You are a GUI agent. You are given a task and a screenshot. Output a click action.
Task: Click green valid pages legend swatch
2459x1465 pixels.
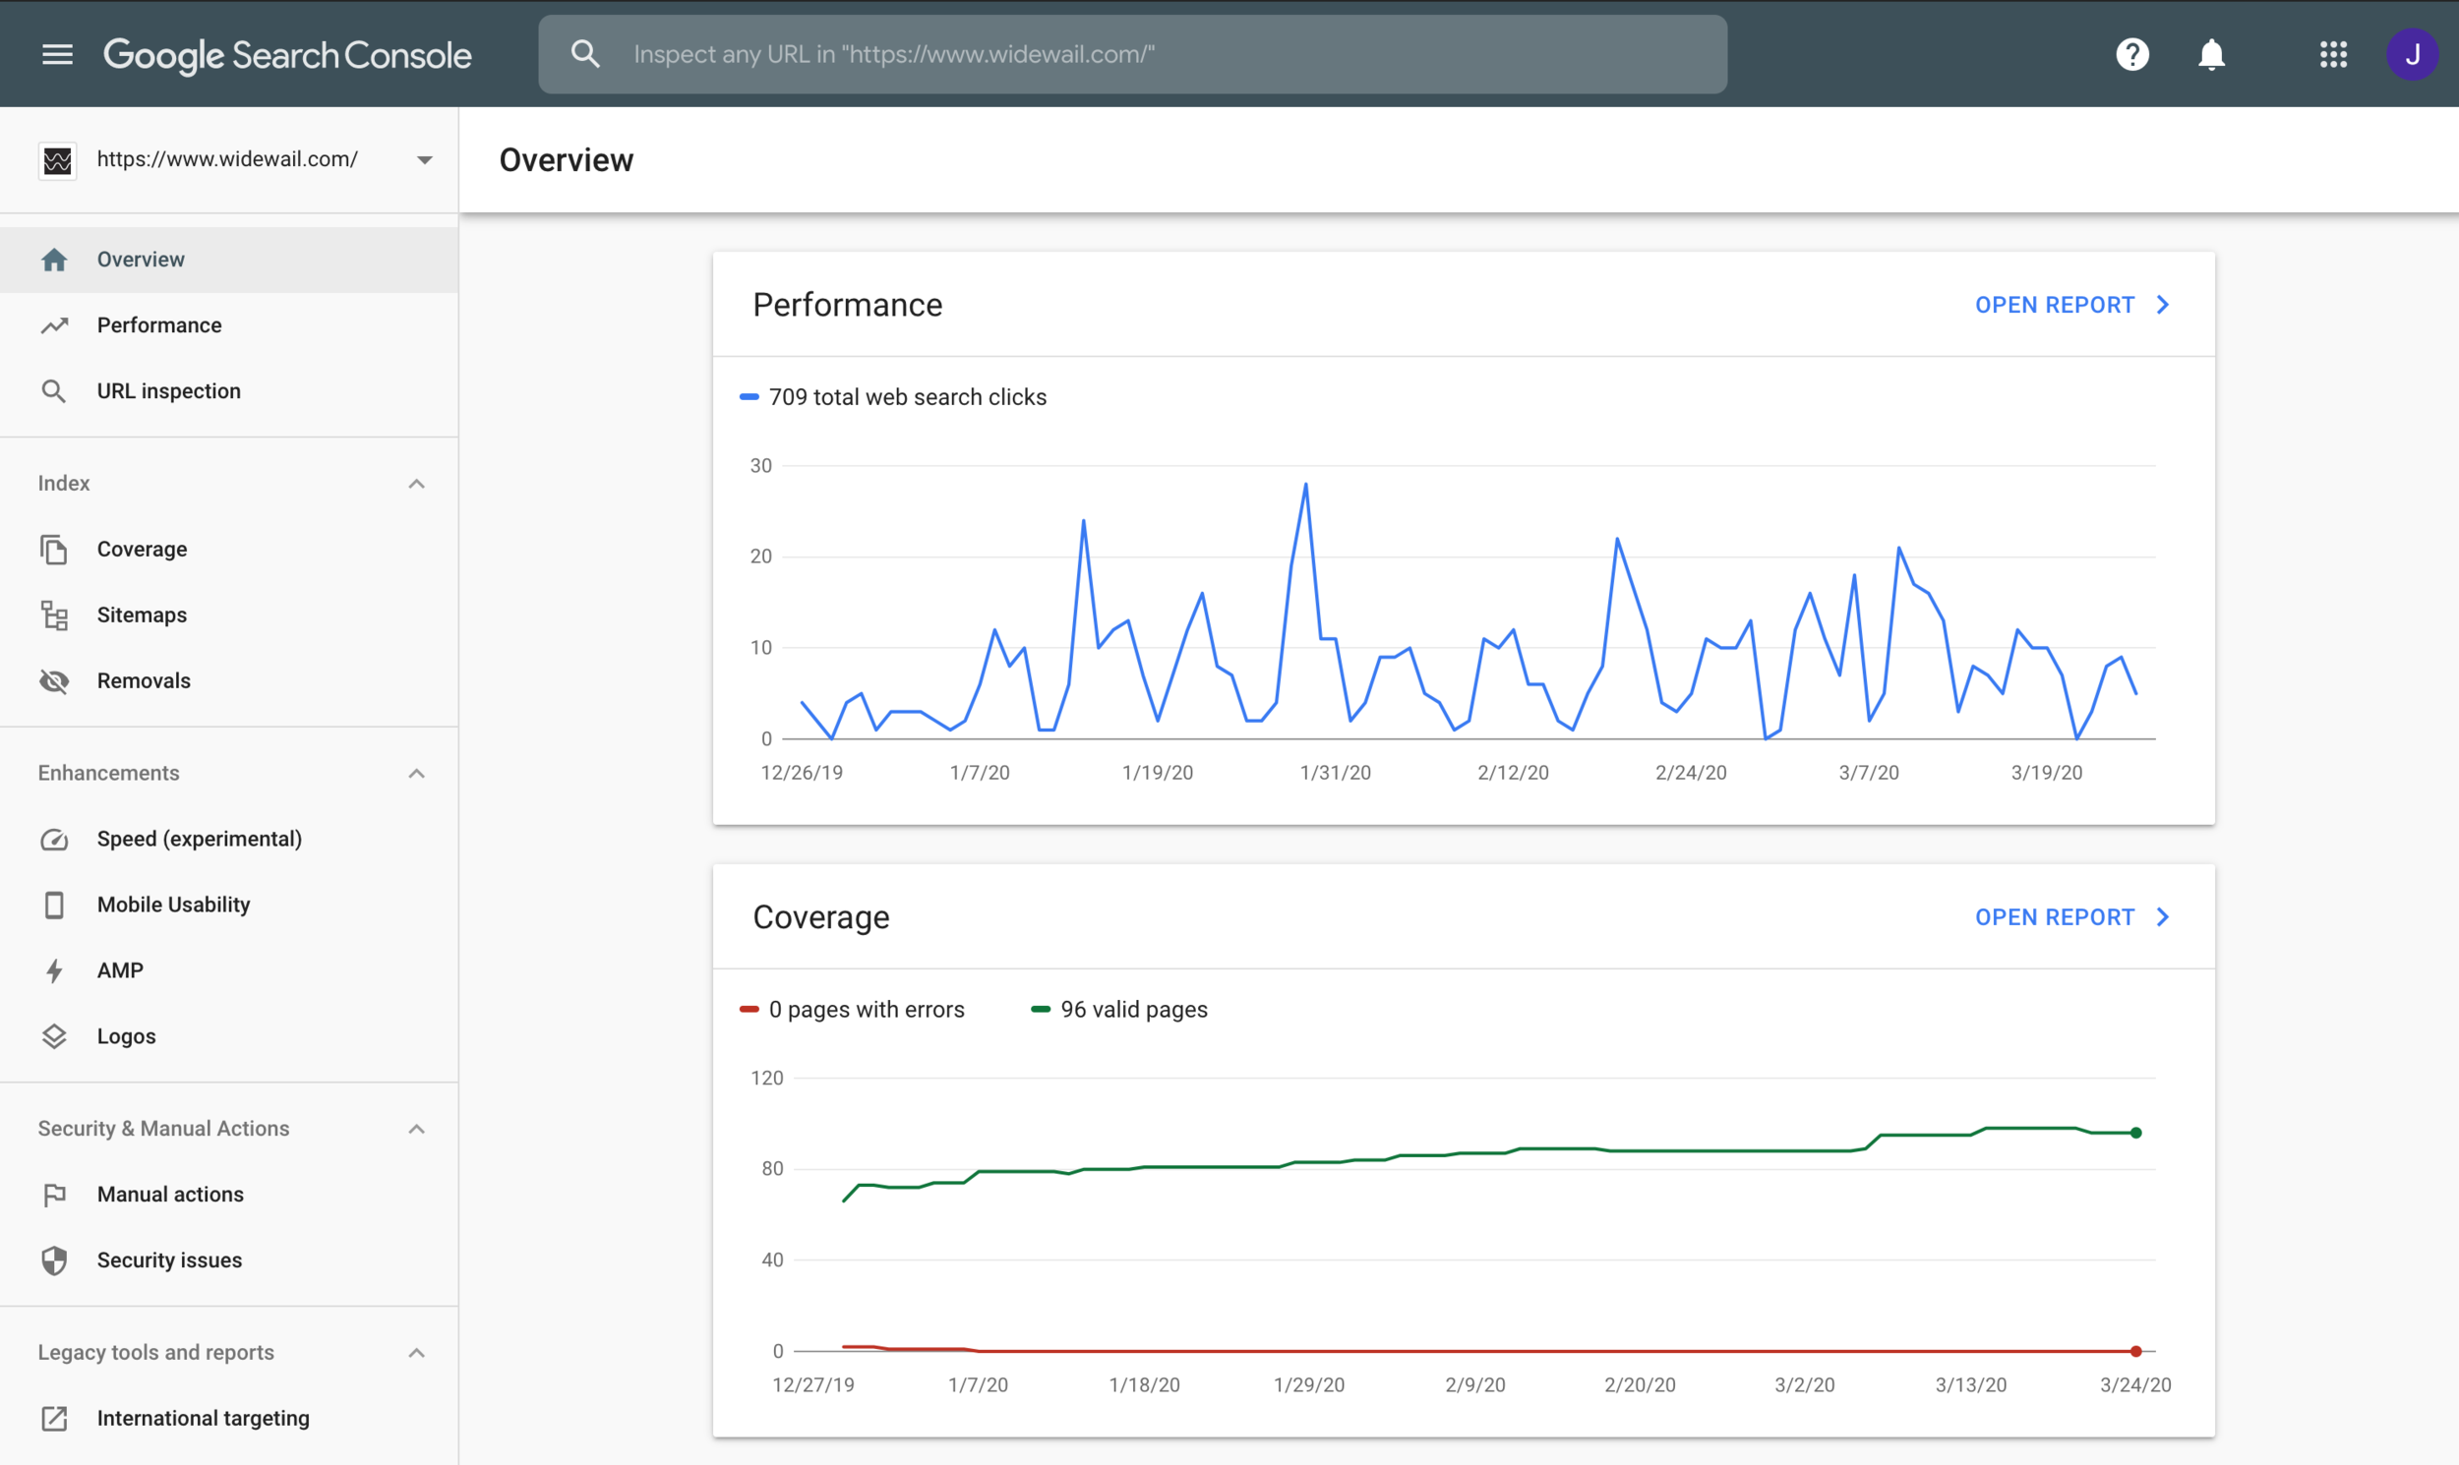coord(1040,1009)
